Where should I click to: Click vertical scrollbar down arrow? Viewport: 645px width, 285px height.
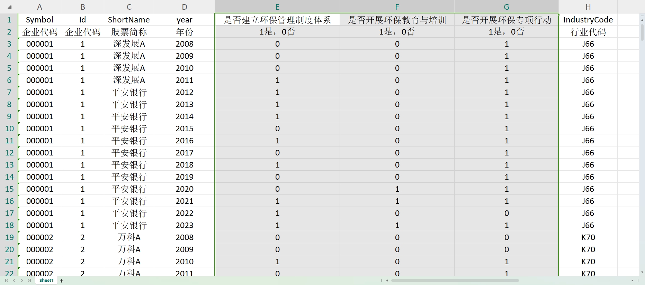(x=642, y=273)
